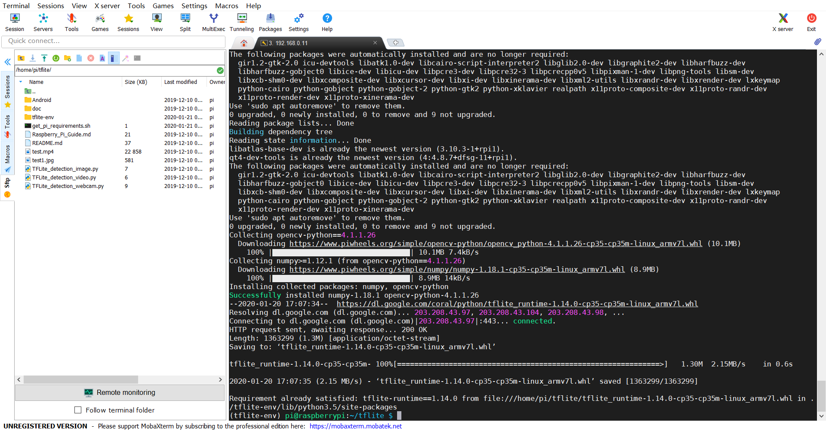Open the Help menu in menu bar

253,6
